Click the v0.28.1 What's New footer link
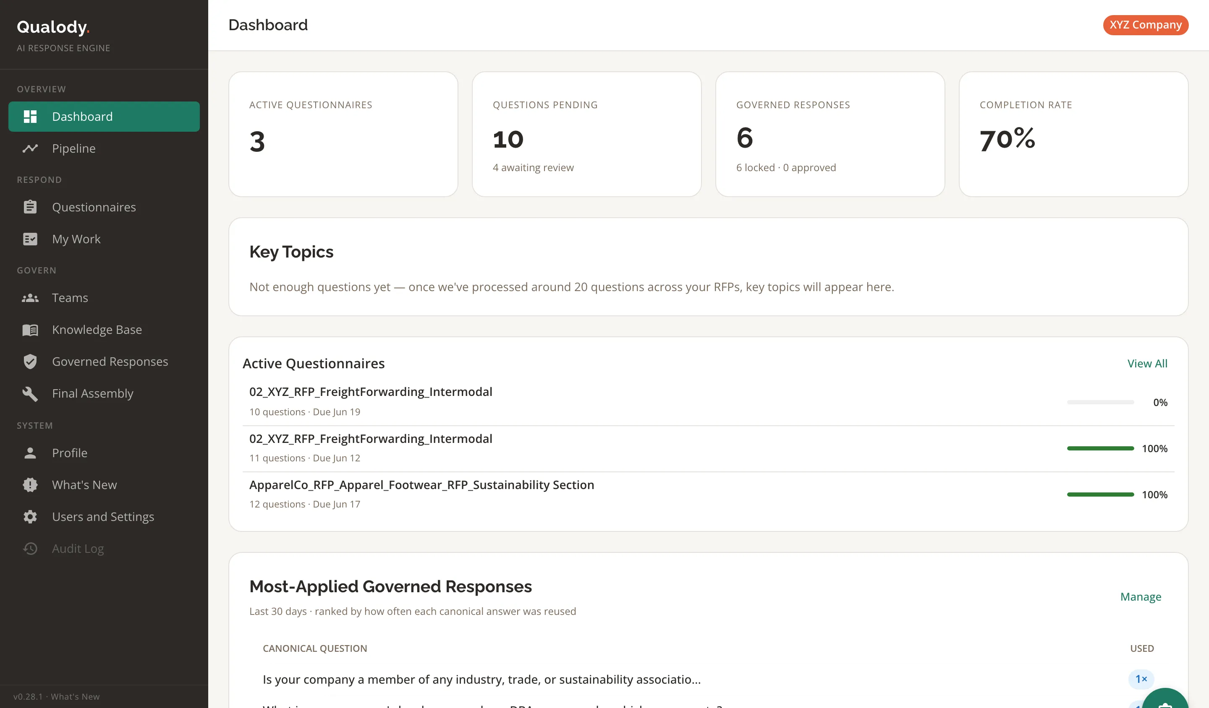 point(57,697)
